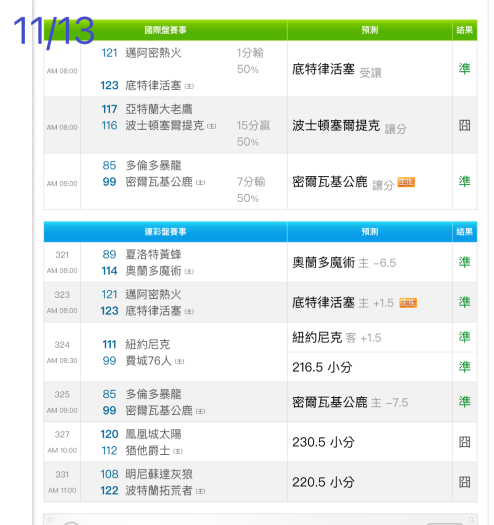The width and height of the screenshot is (494, 525).
Task: Click the 囧 result for 230.5 小分
Action: (465, 442)
